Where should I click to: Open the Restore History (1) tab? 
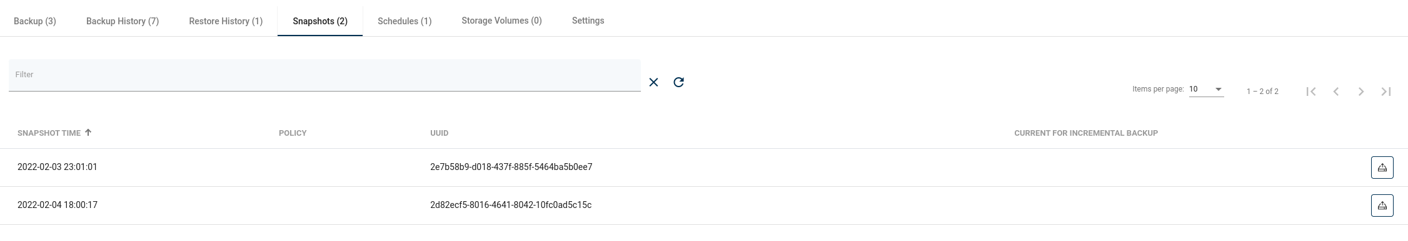[x=226, y=21]
